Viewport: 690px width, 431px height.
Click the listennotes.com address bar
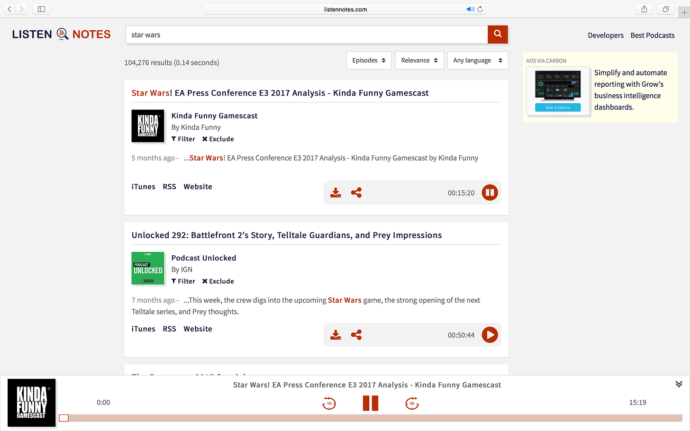point(345,9)
